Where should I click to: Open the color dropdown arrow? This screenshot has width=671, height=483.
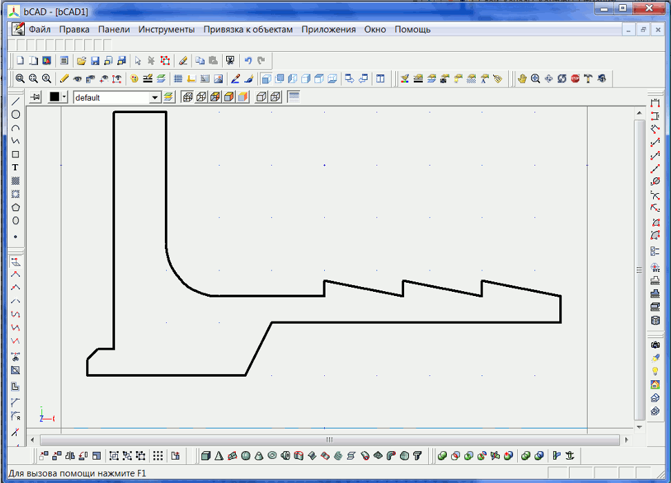[x=65, y=97]
